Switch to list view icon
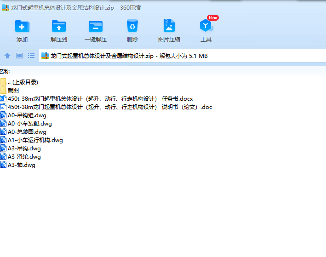 [x=31, y=56]
